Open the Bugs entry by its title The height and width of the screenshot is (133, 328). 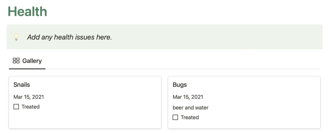click(x=180, y=85)
